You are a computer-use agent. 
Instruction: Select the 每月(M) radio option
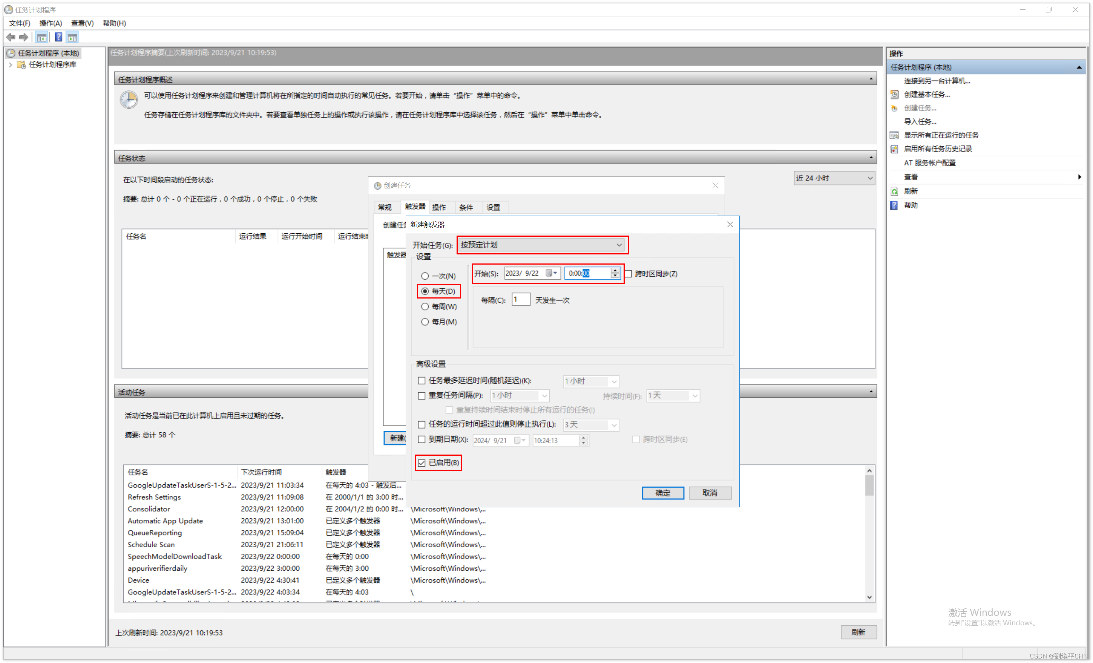pos(425,322)
